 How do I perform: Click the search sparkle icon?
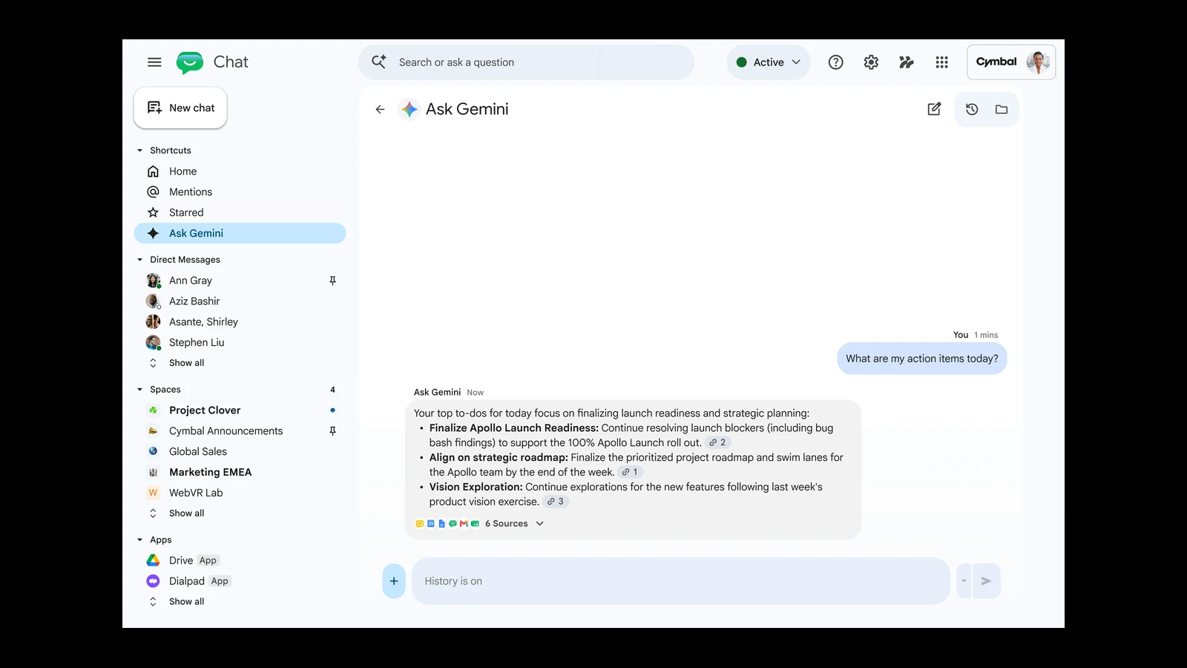click(379, 62)
